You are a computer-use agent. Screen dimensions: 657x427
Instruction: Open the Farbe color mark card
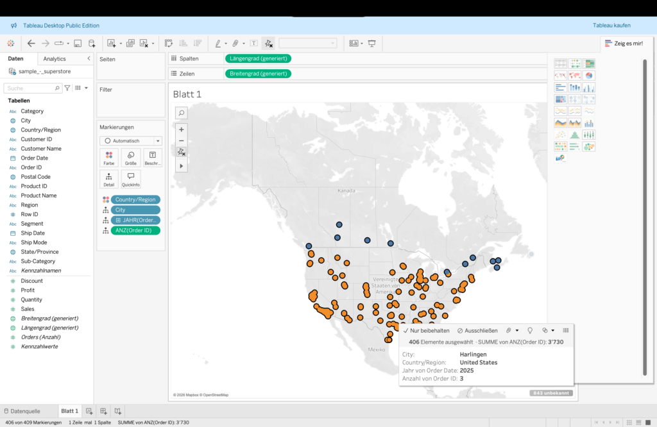[109, 158]
